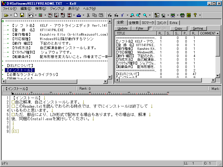Click the green and red lines toolbar icon

pyautogui.click(x=40, y=15)
